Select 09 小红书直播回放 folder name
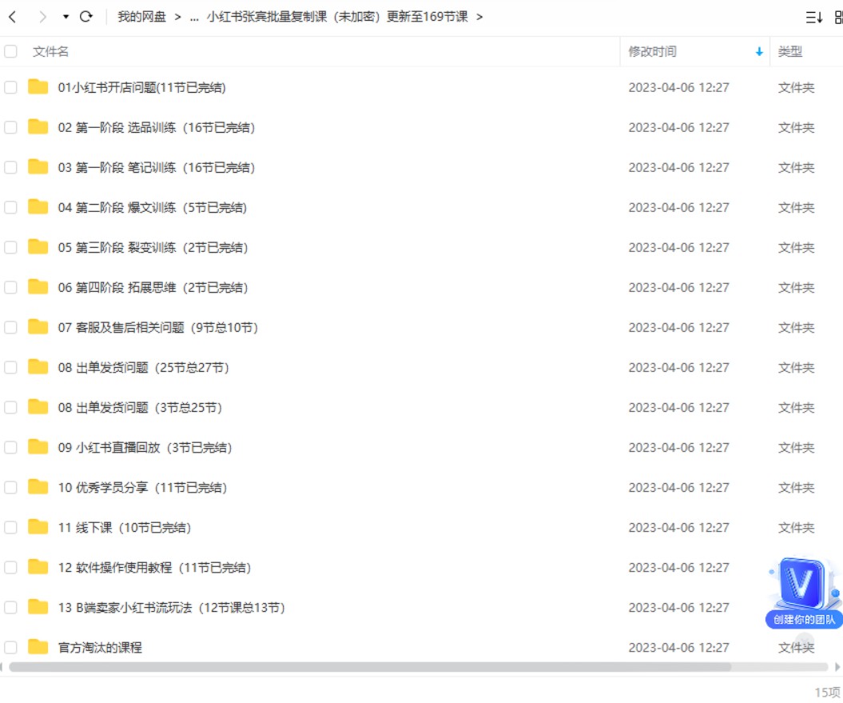The height and width of the screenshot is (703, 843). coord(145,447)
